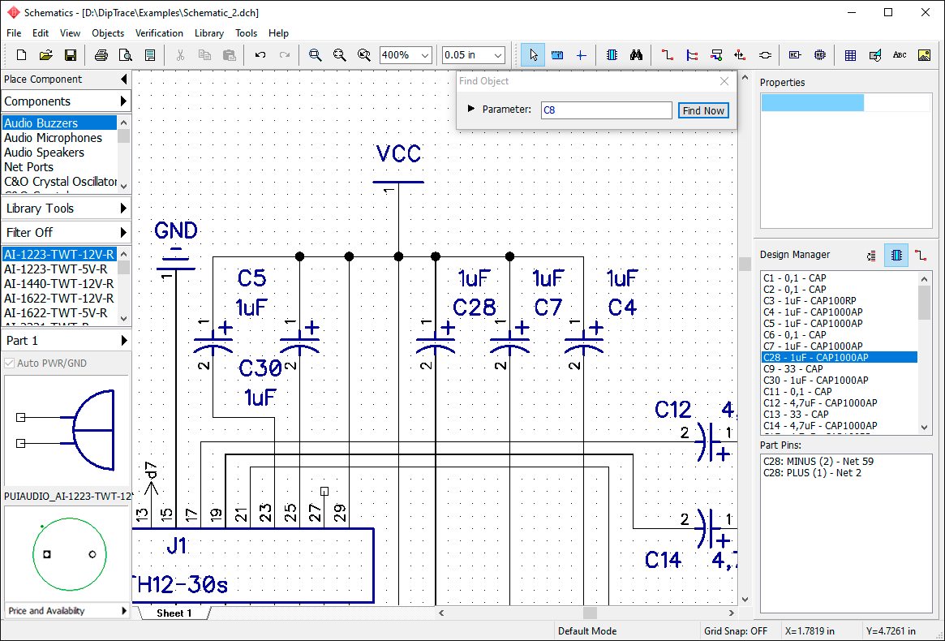945x641 pixels.
Task: Save the current schematic
Action: coord(71,55)
